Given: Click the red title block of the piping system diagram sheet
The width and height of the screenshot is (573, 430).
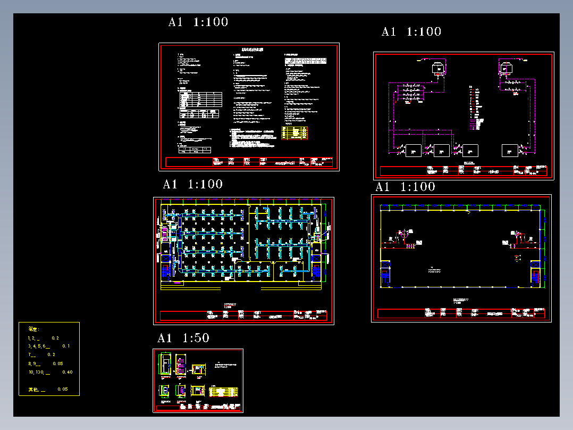Looking at the screenshot, I should pyautogui.click(x=464, y=170).
